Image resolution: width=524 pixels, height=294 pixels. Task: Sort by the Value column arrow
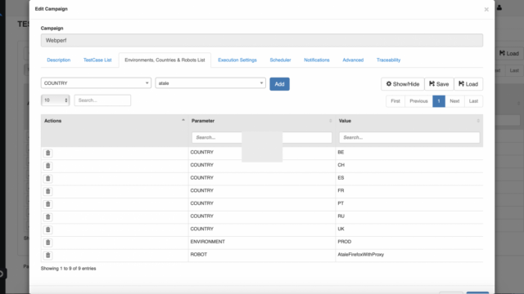(x=478, y=121)
